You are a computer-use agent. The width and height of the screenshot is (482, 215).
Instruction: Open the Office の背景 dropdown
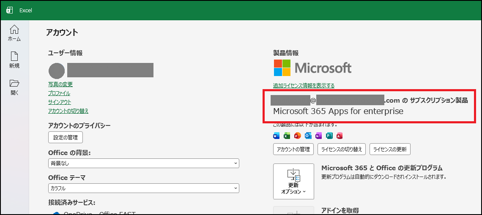[144, 163]
